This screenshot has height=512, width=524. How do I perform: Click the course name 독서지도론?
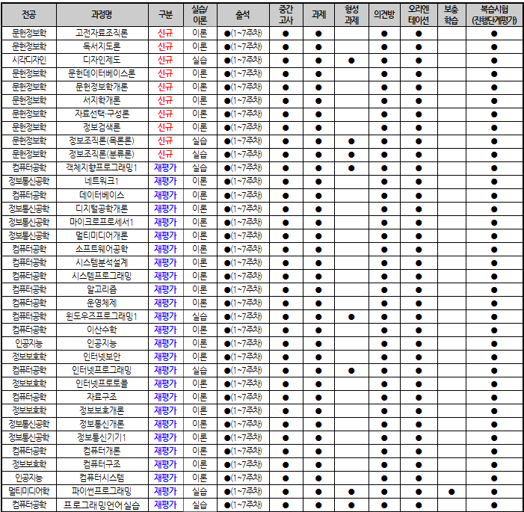point(102,47)
